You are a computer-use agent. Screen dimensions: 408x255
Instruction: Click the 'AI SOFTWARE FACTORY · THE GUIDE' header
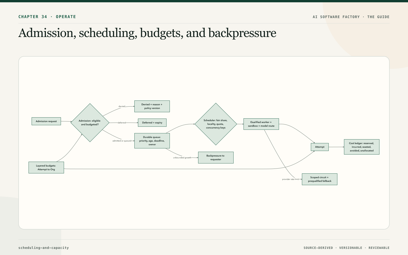[x=351, y=17]
